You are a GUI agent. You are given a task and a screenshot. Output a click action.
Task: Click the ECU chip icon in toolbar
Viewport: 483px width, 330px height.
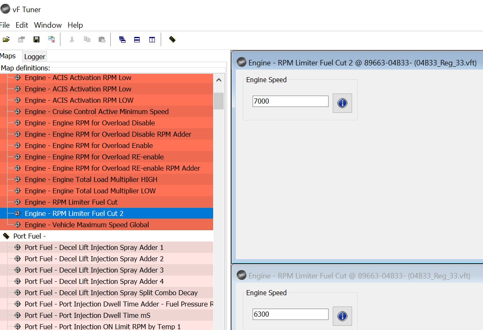pyautogui.click(x=172, y=39)
